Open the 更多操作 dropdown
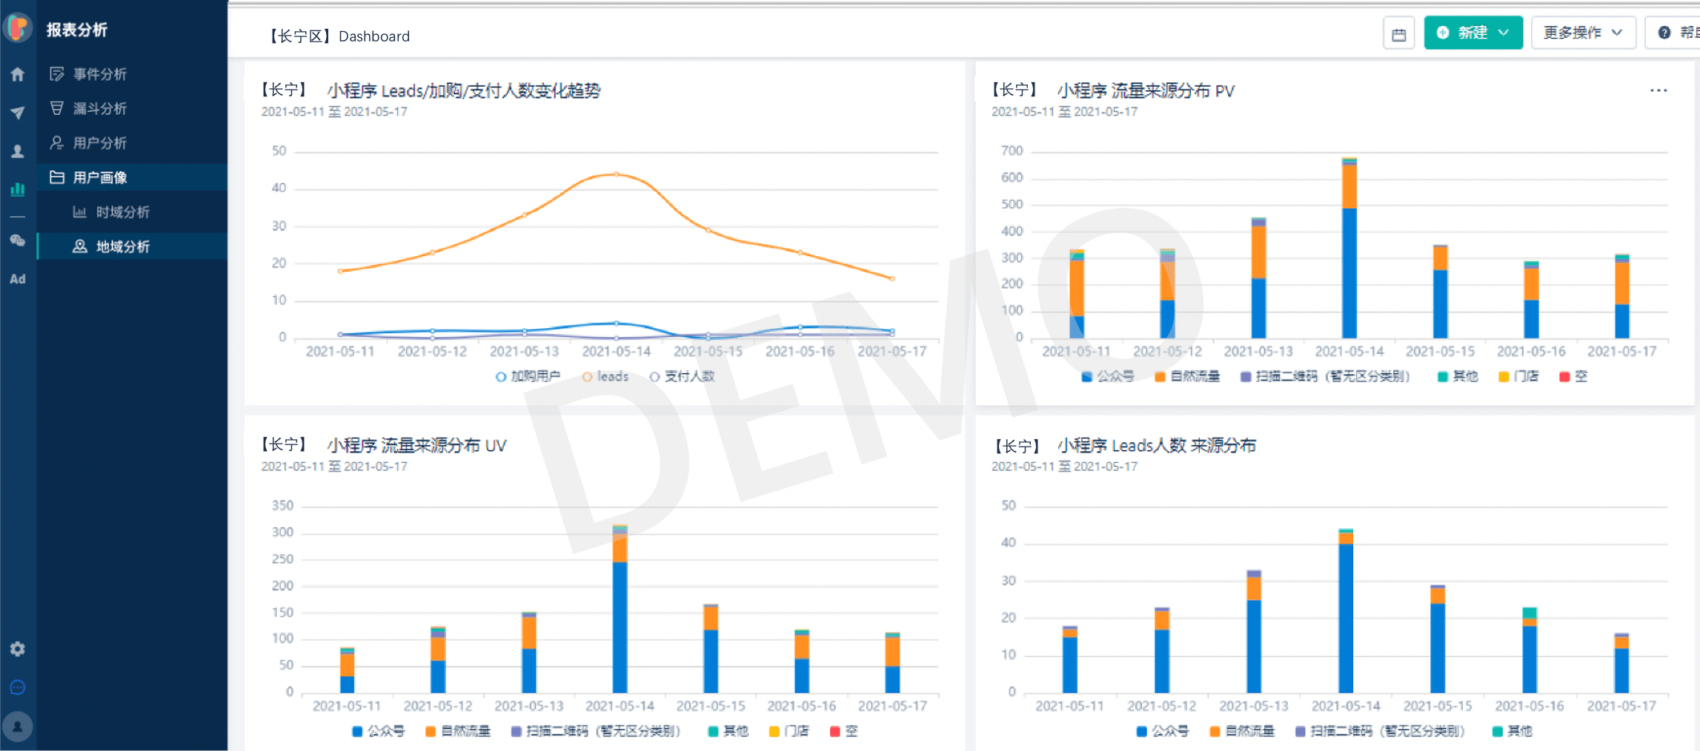The height and width of the screenshot is (751, 1700). 1582,33
